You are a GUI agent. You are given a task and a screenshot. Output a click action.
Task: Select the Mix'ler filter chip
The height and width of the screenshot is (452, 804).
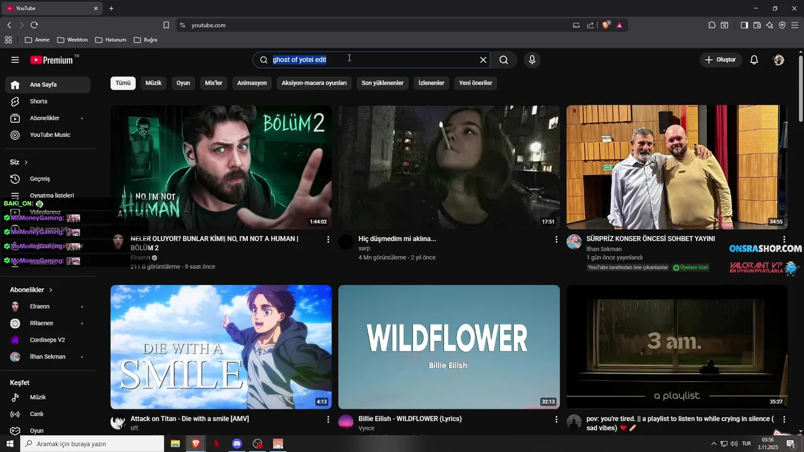214,83
